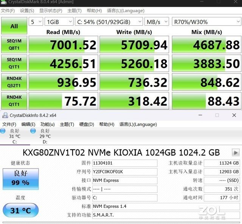Open the drive selector showing C: 54%
The width and height of the screenshot is (242, 224).
[109, 22]
